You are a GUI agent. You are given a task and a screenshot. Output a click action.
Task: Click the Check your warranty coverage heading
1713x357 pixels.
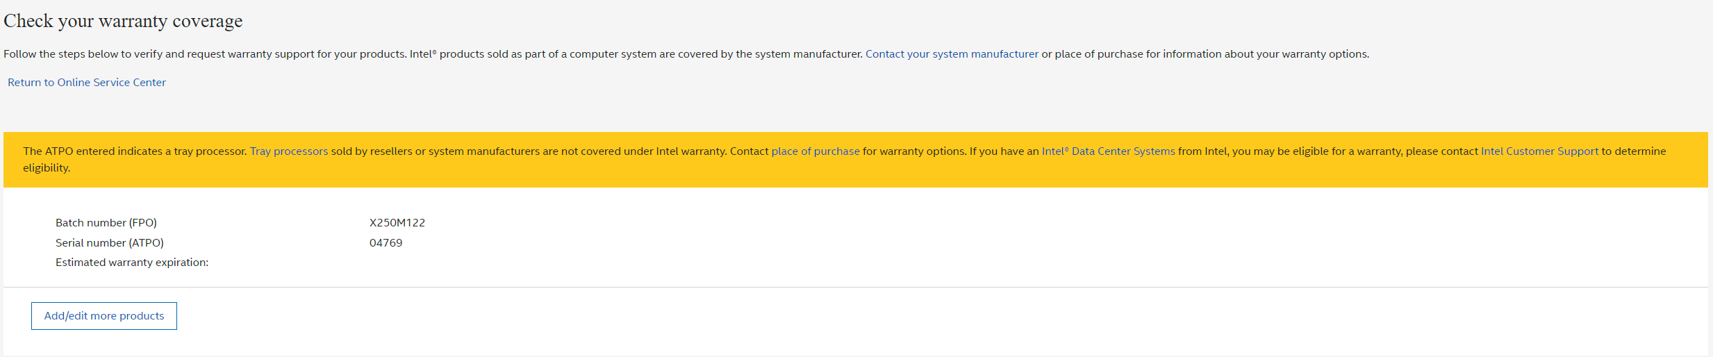[123, 21]
